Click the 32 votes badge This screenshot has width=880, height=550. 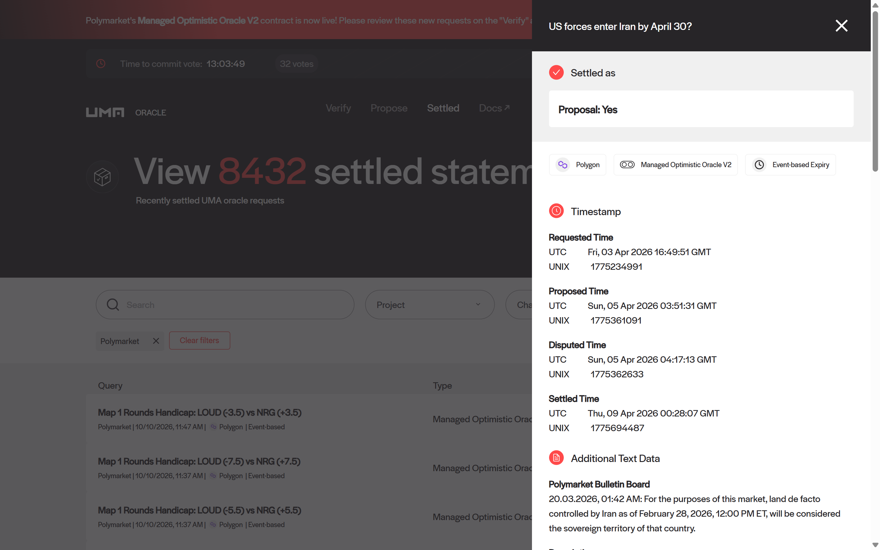[x=296, y=64]
